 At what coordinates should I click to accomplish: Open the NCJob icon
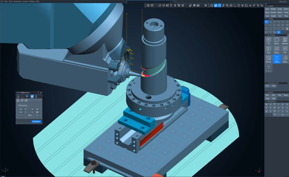click(x=268, y=59)
